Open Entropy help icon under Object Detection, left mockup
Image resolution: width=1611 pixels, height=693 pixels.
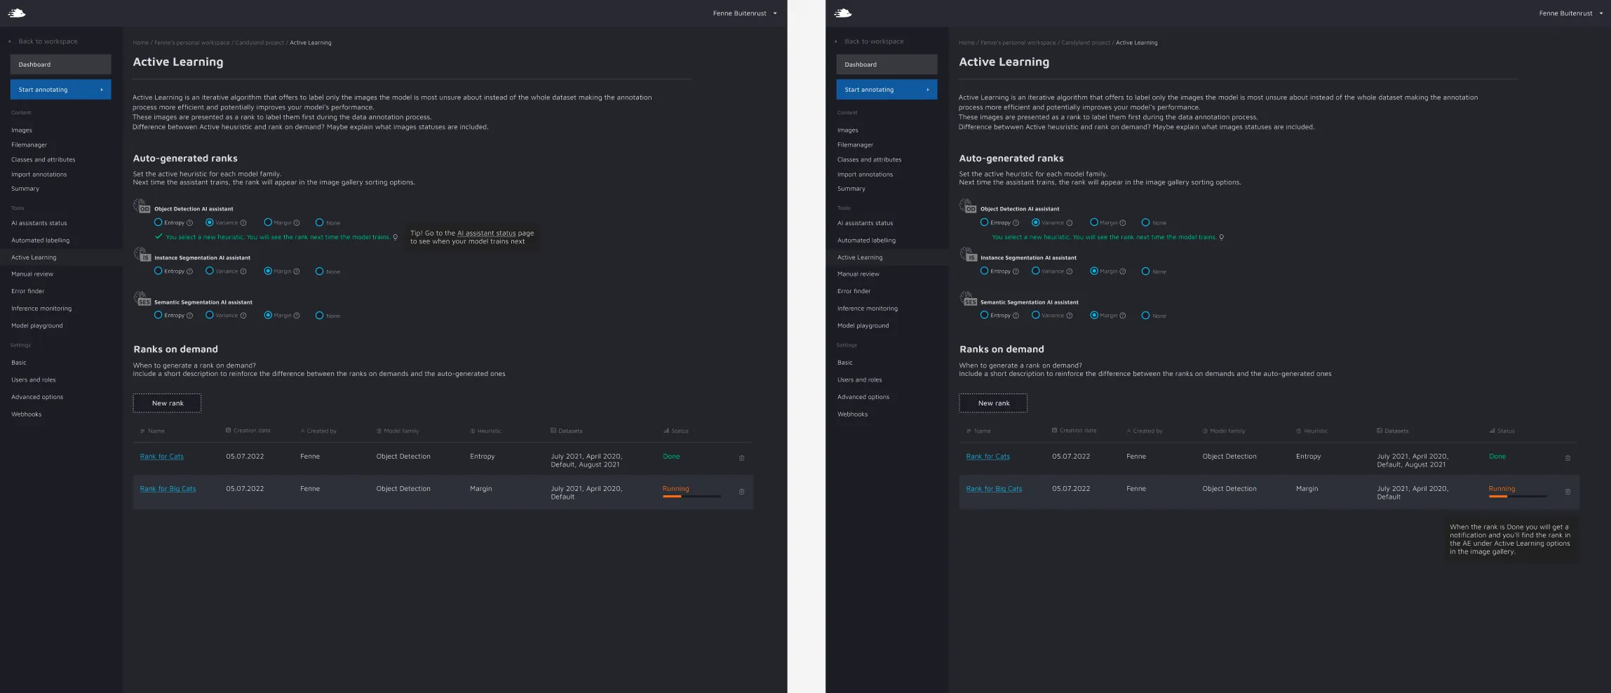tap(189, 223)
